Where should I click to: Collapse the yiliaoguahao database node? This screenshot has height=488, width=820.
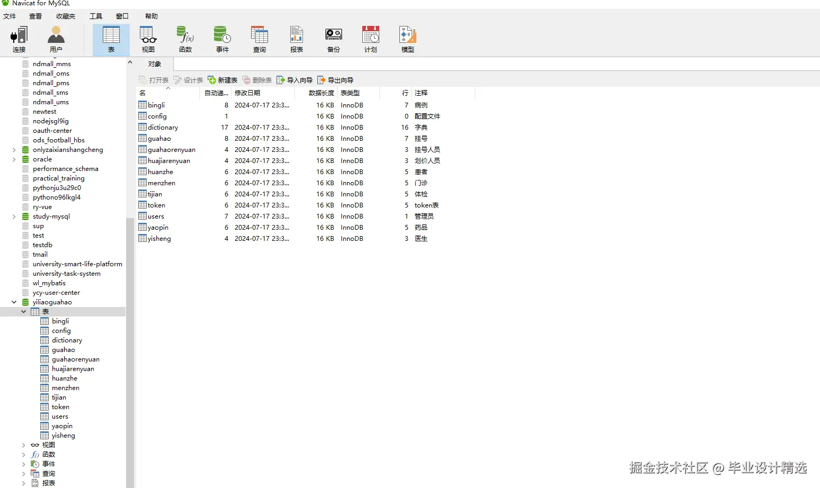coord(14,302)
